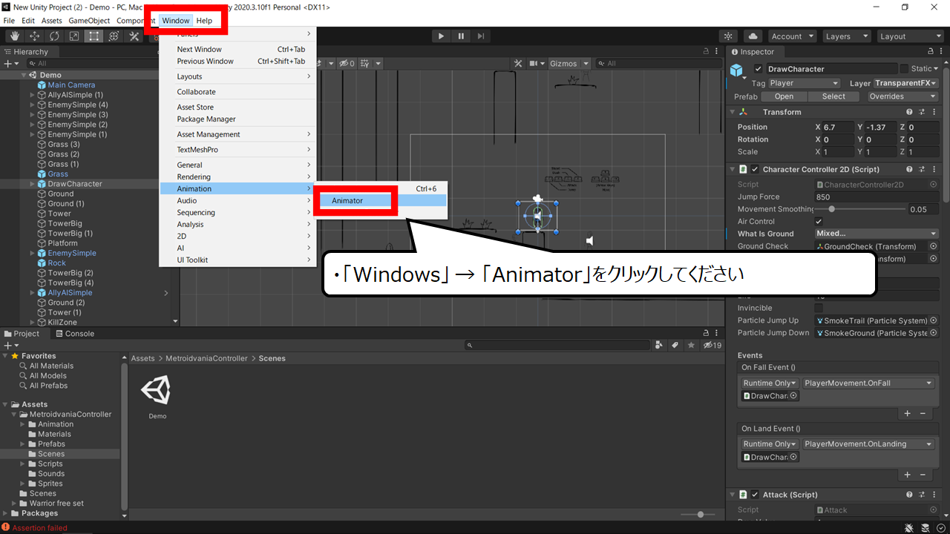
Task: Open the Layers dropdown in toolbar
Action: pos(846,36)
